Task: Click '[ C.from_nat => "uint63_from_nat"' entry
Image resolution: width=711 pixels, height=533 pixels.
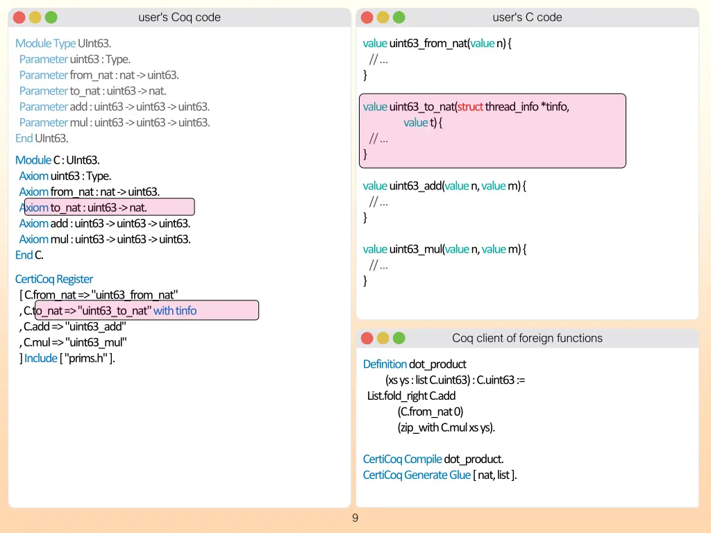Action: tap(99, 295)
